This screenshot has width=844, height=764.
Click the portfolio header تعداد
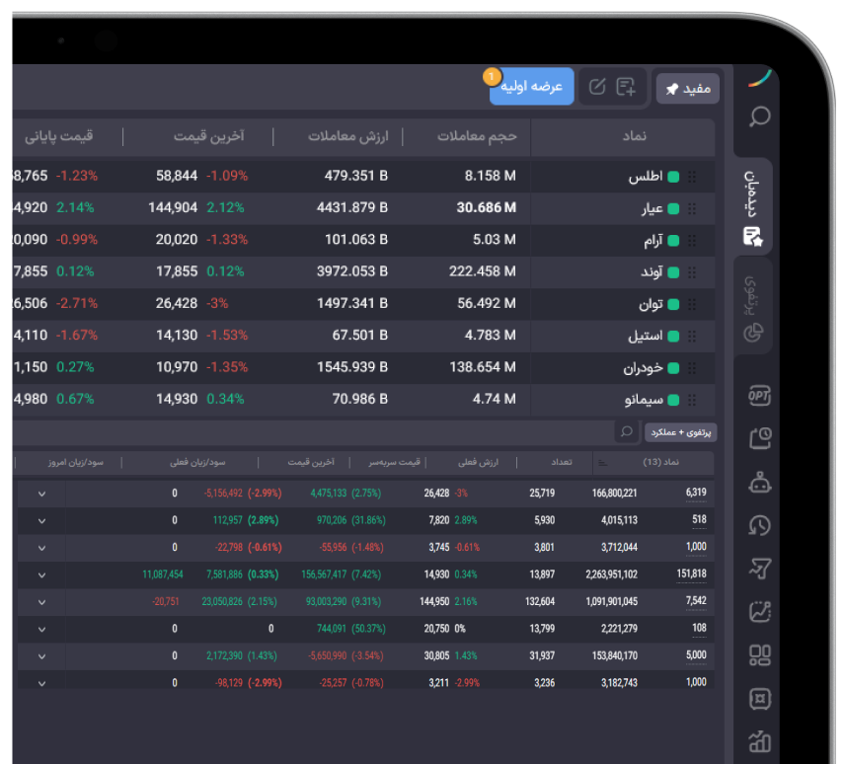[x=562, y=463]
